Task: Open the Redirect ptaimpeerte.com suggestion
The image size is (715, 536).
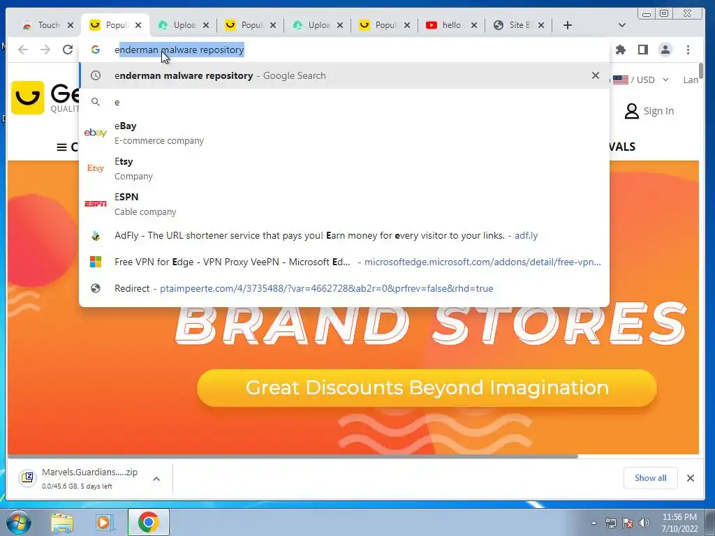Action: [344, 288]
